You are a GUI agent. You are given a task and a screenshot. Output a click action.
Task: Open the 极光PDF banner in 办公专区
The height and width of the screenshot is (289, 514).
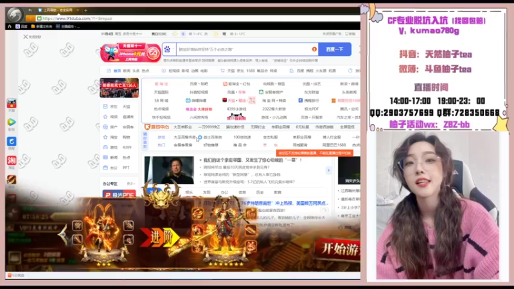click(x=120, y=195)
